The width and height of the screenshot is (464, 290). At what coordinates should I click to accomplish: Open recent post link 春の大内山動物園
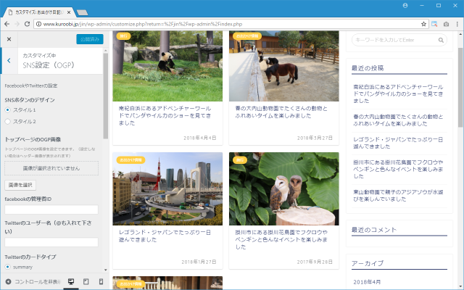(398, 120)
